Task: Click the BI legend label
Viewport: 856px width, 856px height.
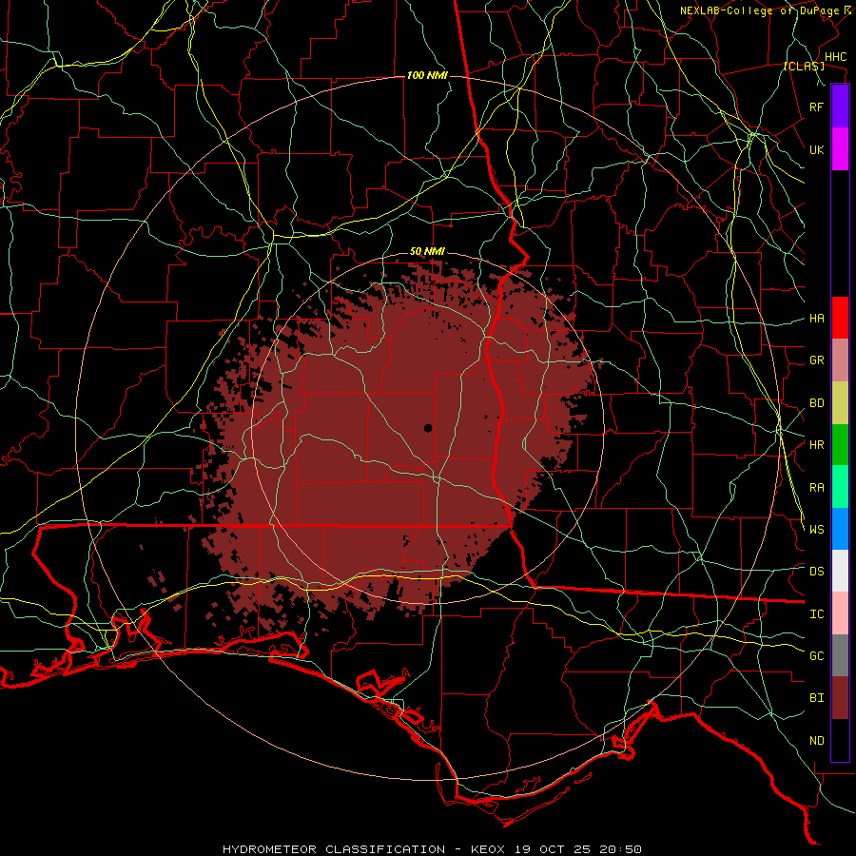Action: pyautogui.click(x=817, y=698)
